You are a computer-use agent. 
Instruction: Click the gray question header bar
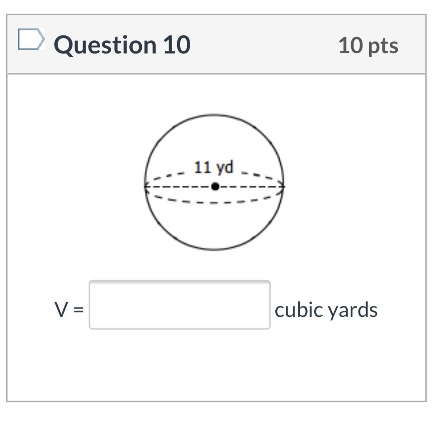coord(216,44)
